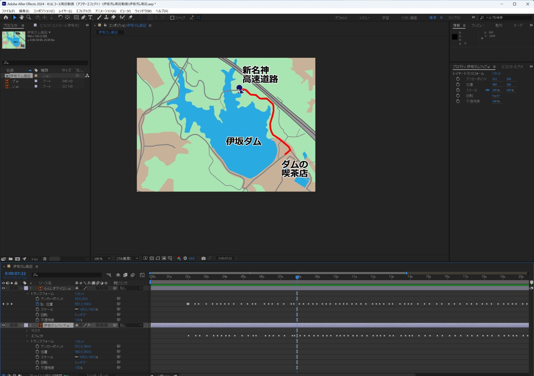Select the Rotation tool
534x376 pixels.
pos(60,18)
